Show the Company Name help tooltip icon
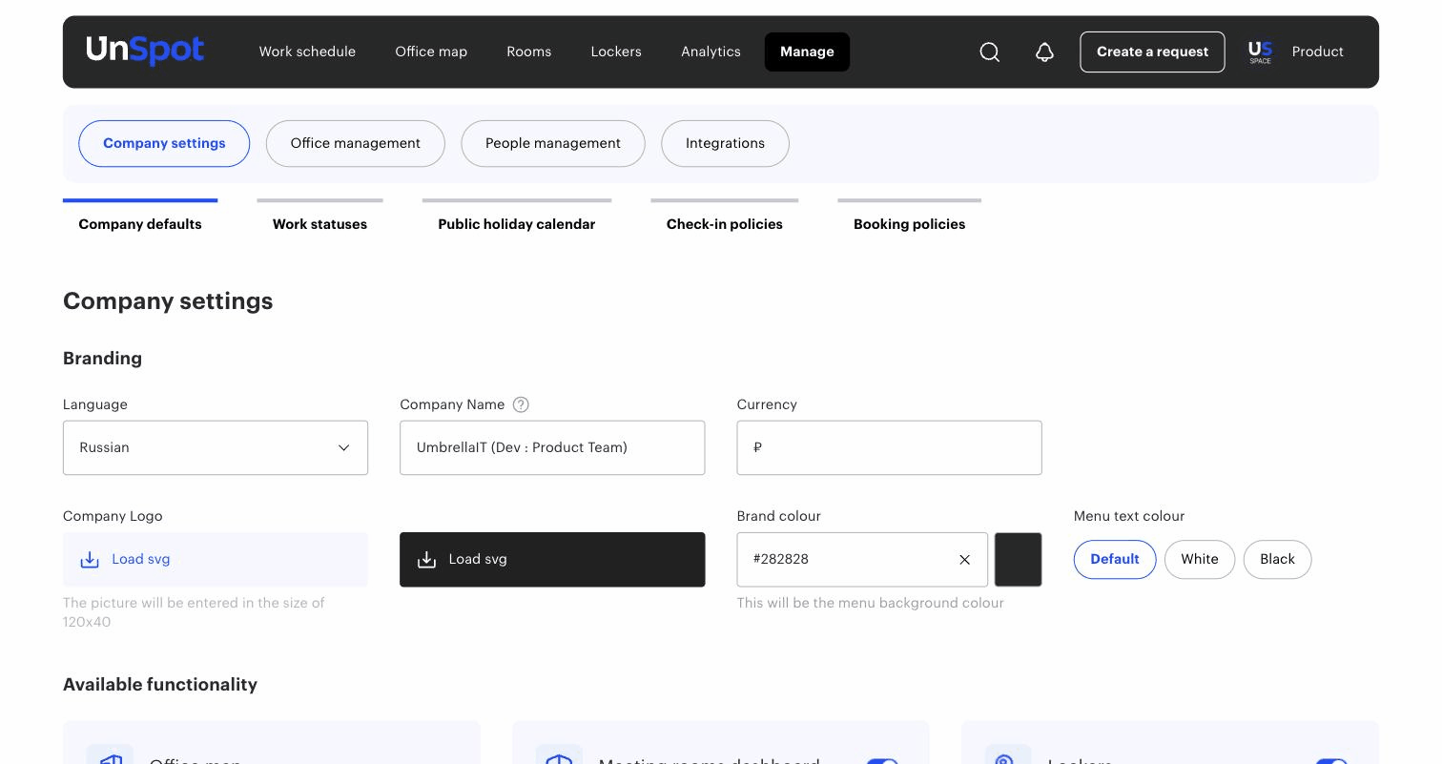Screen dimensions: 1442x764 tap(521, 404)
